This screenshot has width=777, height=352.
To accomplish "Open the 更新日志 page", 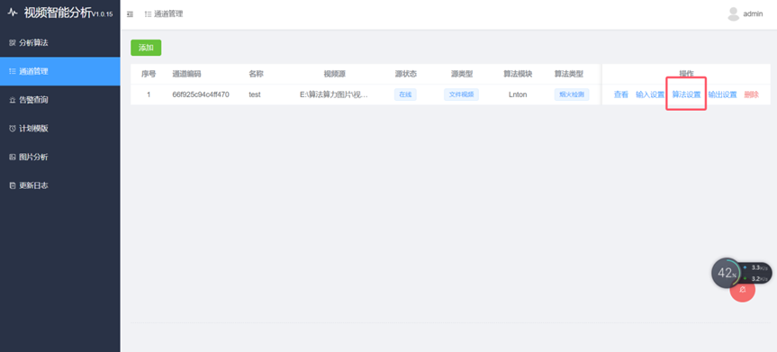I will pyautogui.click(x=60, y=186).
